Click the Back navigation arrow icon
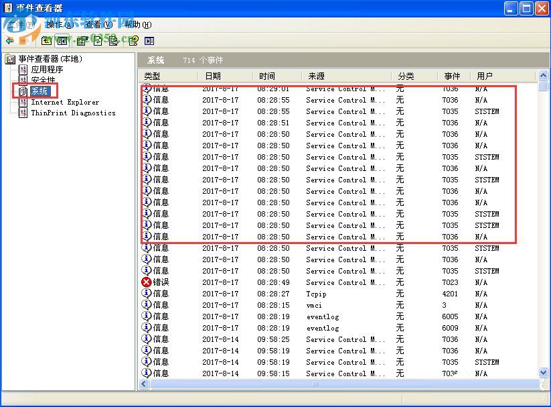Screen dimensions: 551x407 coord(10,41)
